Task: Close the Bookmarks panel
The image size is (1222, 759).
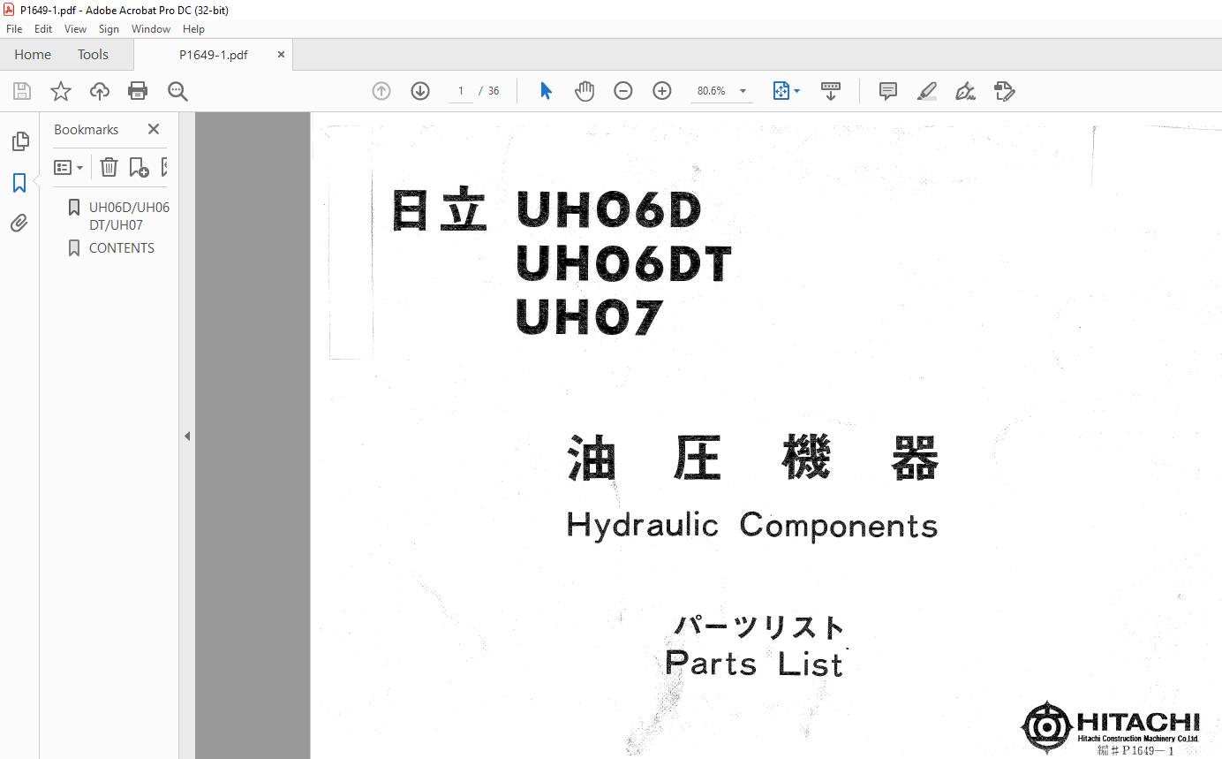Action: tap(154, 129)
